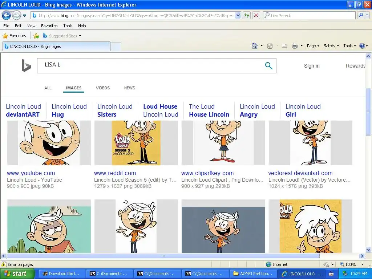Click the Favorites star button
Screen dimensions: 372x279
tap(14, 36)
